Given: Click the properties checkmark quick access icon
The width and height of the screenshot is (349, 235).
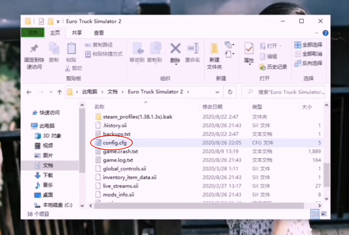Looking at the screenshot, I should pos(41,22).
